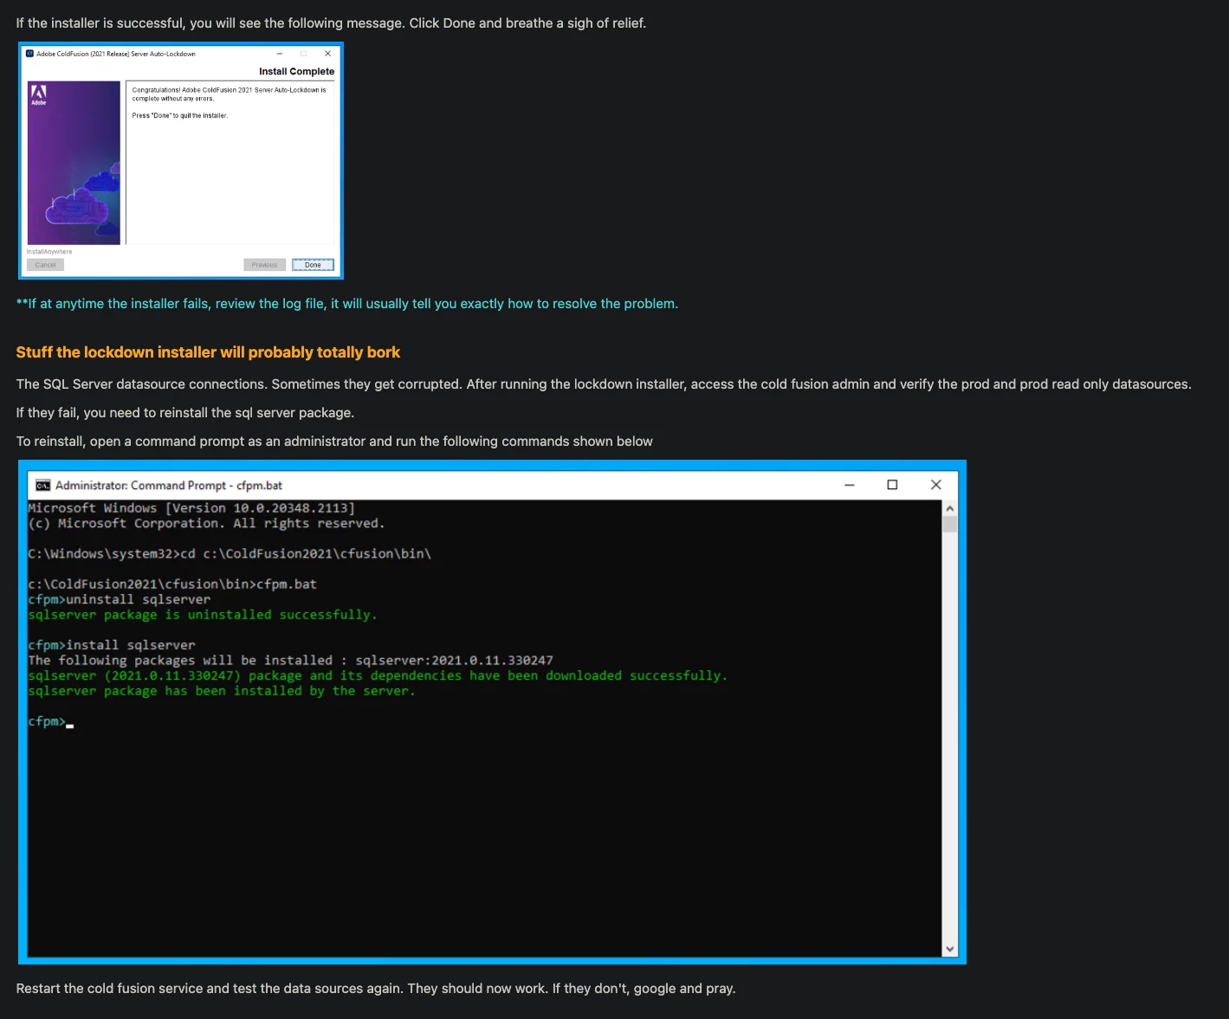1229x1019 pixels.
Task: Click the Command Prompt title bar icon
Action: tap(42, 486)
